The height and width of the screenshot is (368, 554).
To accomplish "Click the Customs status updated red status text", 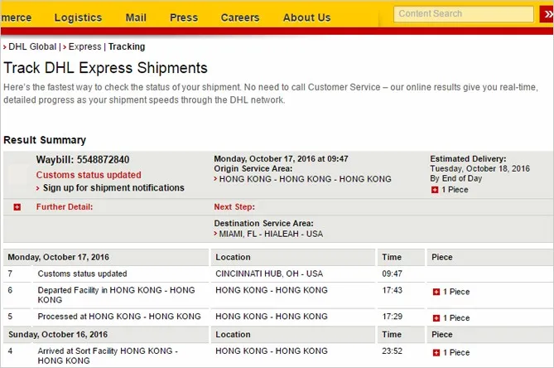I will pyautogui.click(x=89, y=175).
